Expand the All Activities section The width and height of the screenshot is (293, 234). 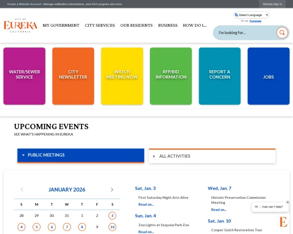click(212, 156)
